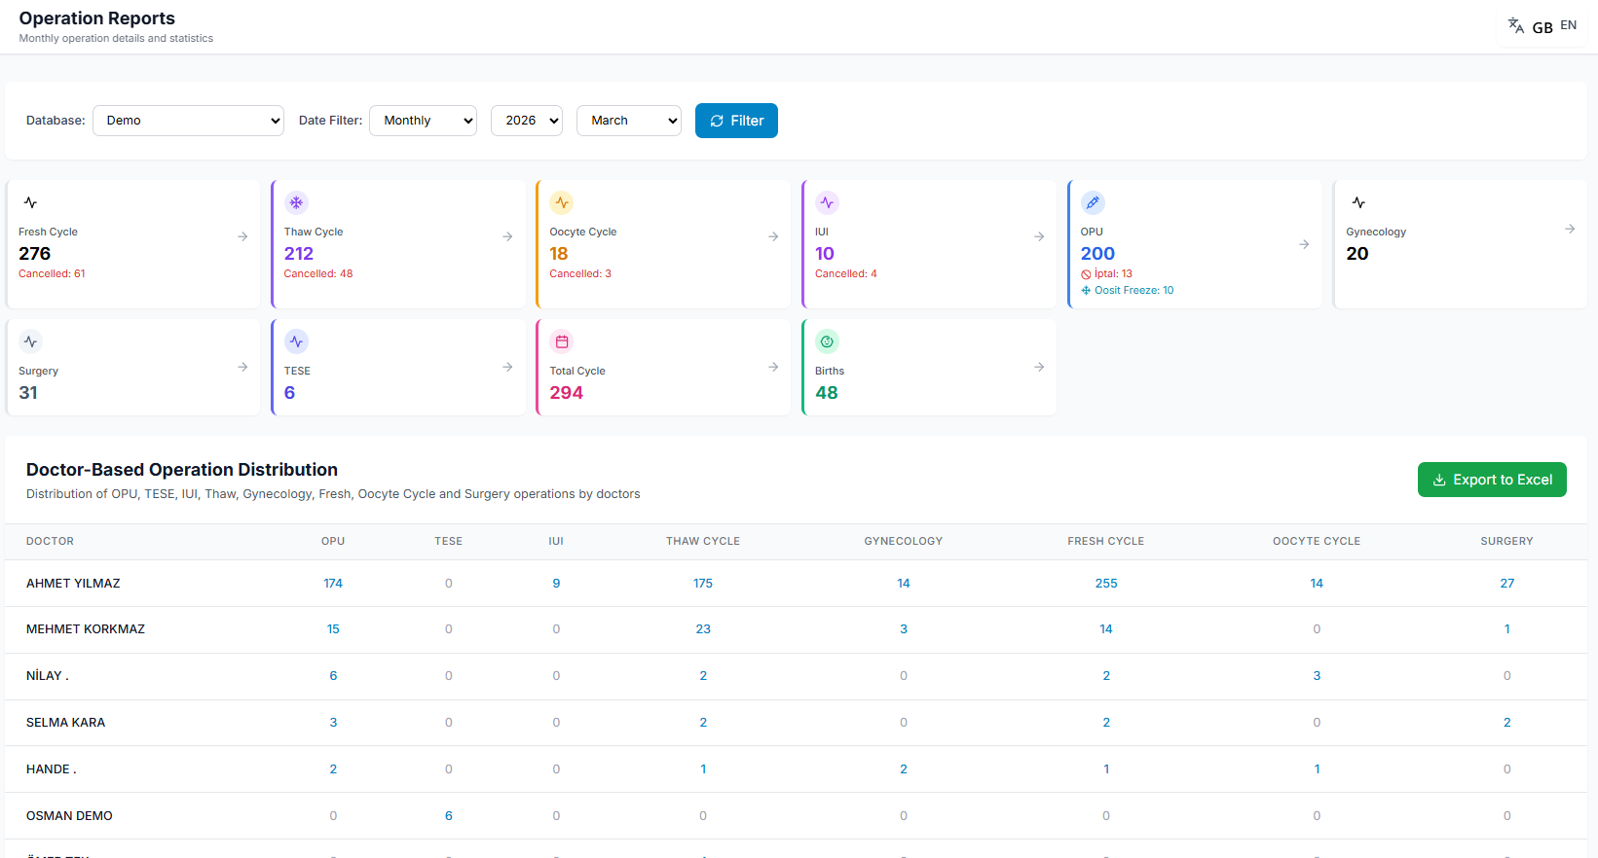Click the SURGERY column header
Viewport: 1598px width, 858px height.
pyautogui.click(x=1506, y=541)
